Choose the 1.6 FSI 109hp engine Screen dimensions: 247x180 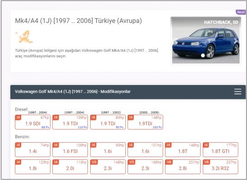70,150
